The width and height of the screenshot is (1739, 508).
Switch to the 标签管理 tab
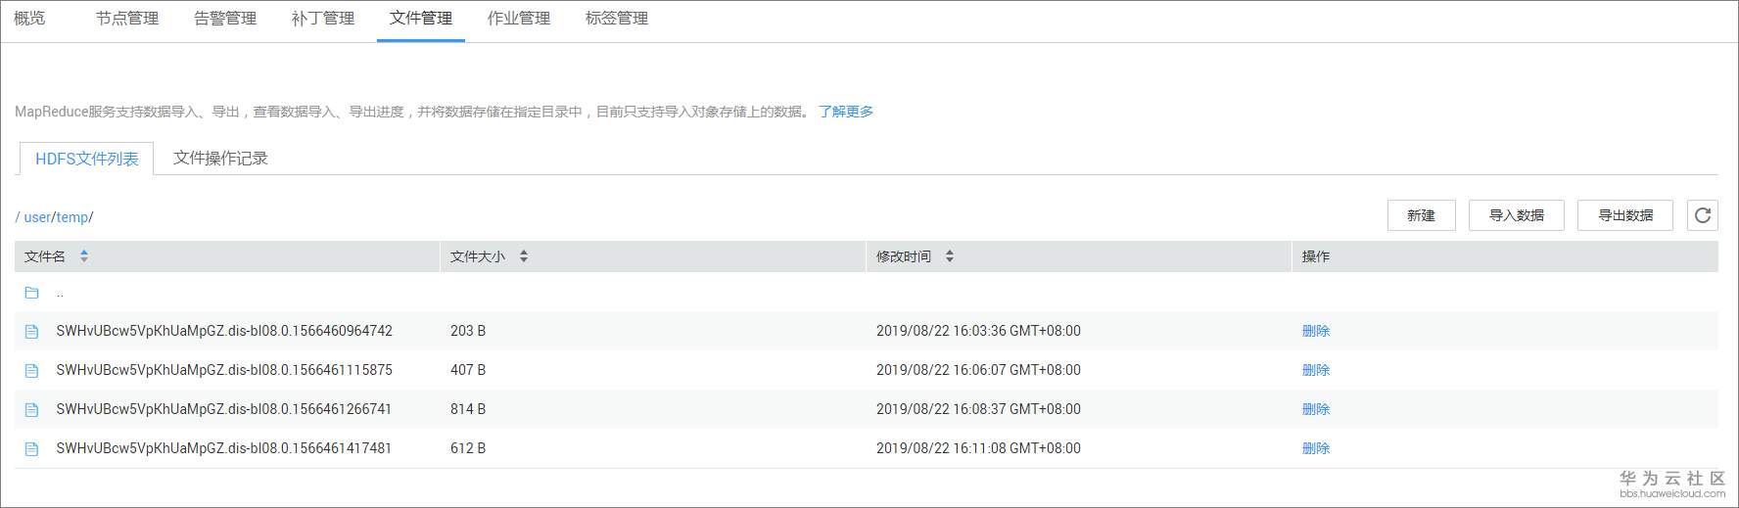tap(617, 18)
